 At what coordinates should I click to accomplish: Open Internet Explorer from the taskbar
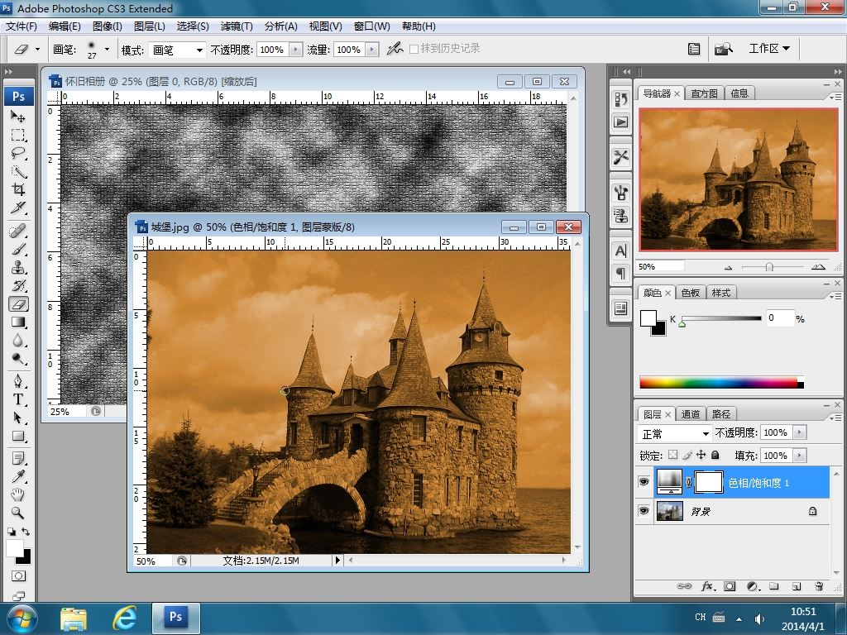tap(124, 617)
